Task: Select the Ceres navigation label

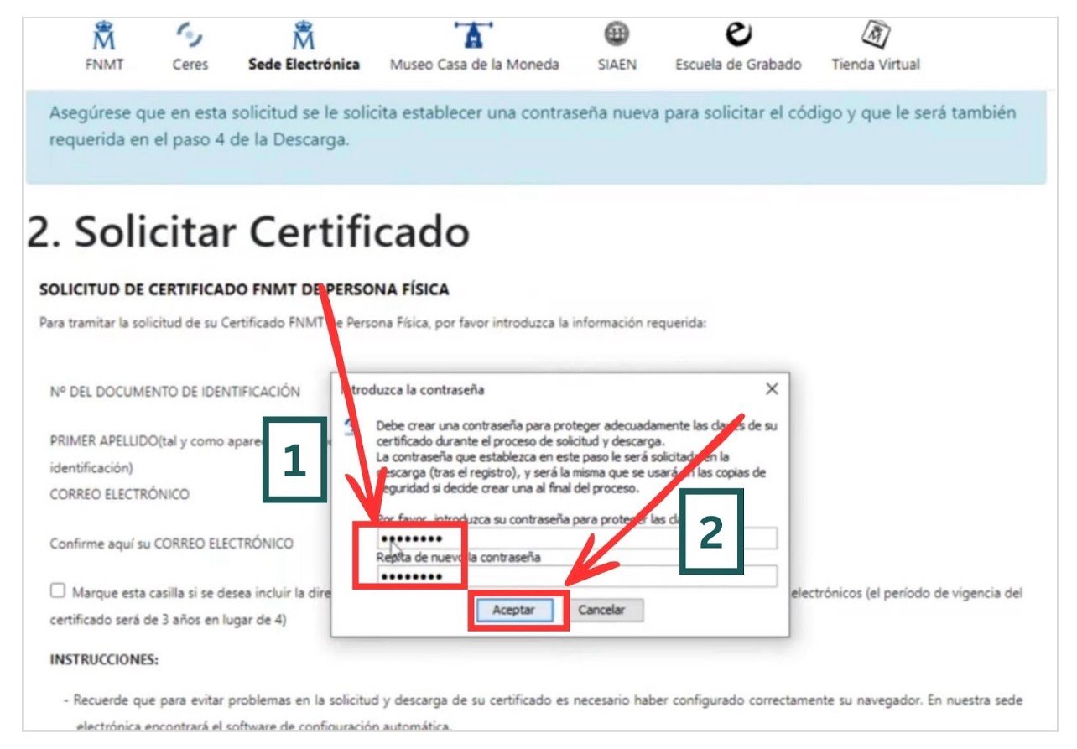Action: (x=190, y=63)
